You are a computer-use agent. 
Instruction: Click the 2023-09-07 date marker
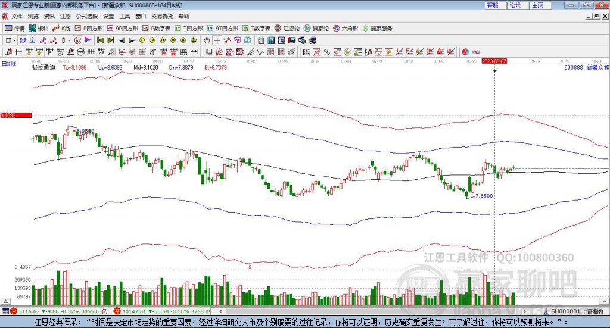pos(494,61)
